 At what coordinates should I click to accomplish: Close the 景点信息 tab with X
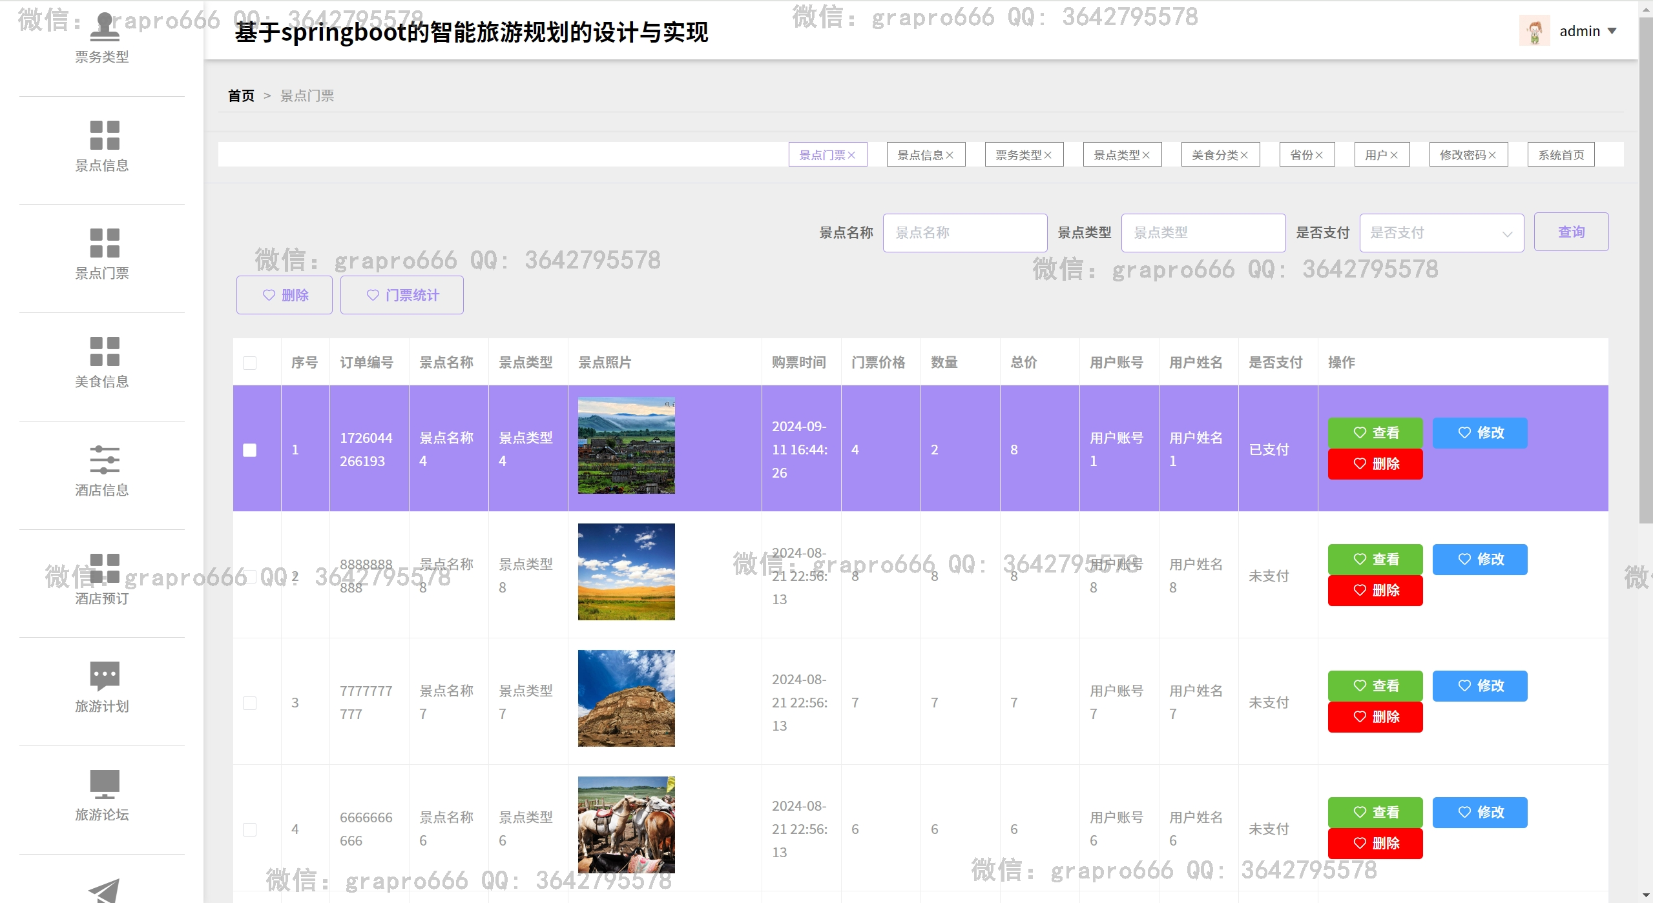pyautogui.click(x=950, y=156)
